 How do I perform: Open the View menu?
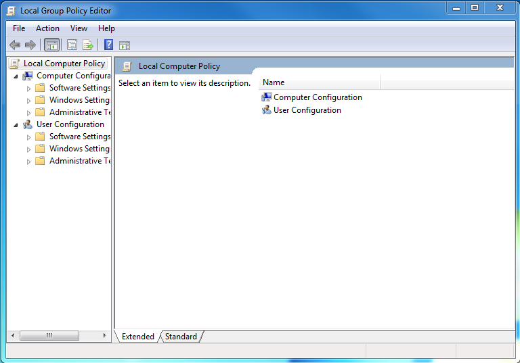tap(79, 28)
